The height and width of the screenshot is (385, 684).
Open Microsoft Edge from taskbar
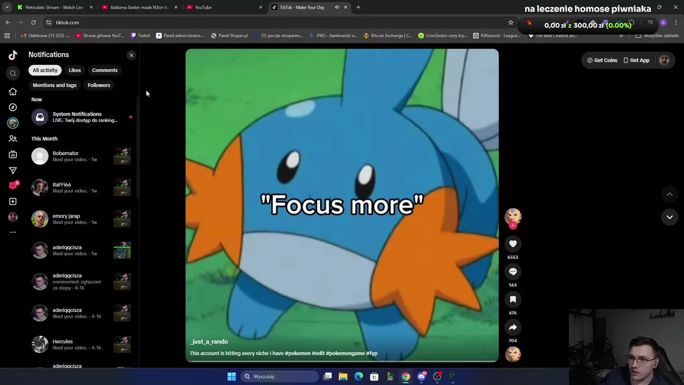click(359, 376)
